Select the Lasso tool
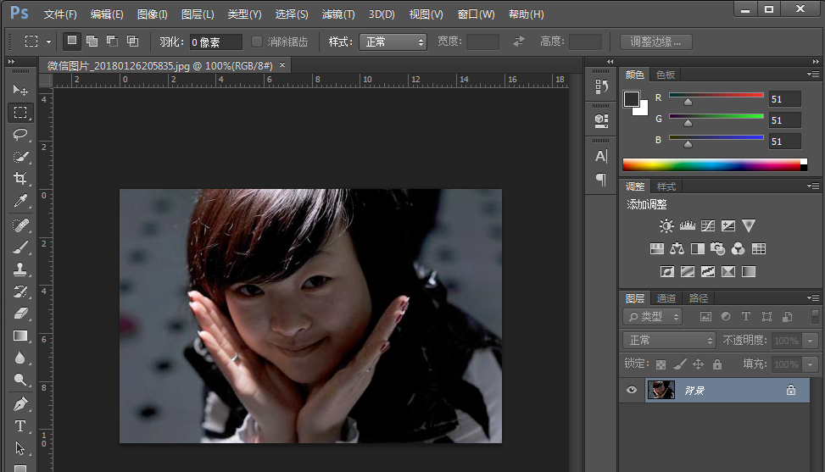This screenshot has height=472, width=825. [20, 135]
